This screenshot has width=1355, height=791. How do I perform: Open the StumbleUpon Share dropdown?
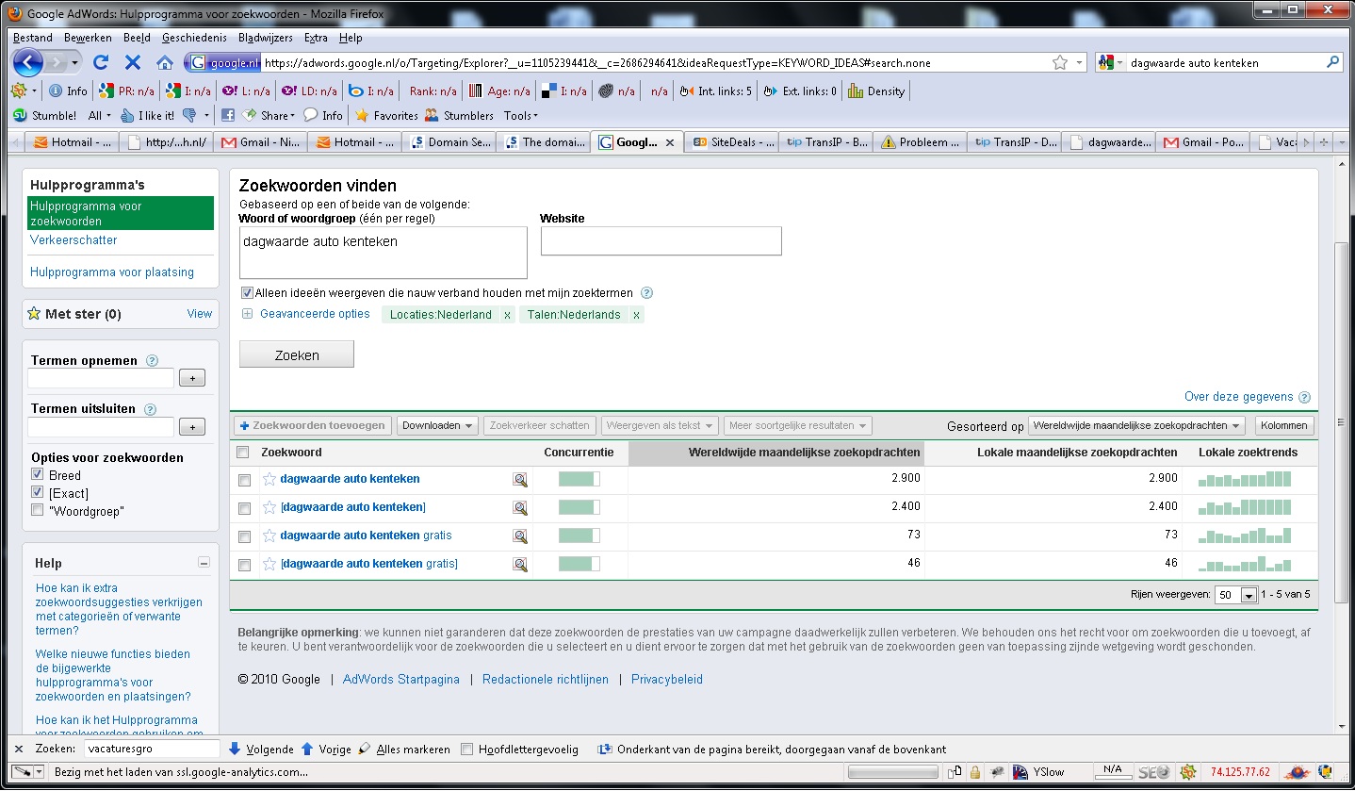pos(269,116)
